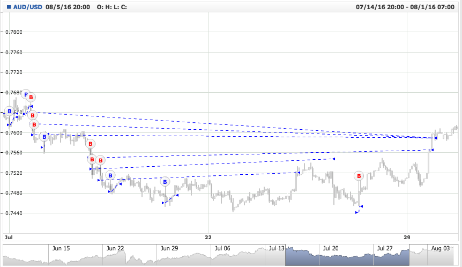Click the 0.7720 price axis label
The height and width of the screenshot is (267, 462).
14,72
